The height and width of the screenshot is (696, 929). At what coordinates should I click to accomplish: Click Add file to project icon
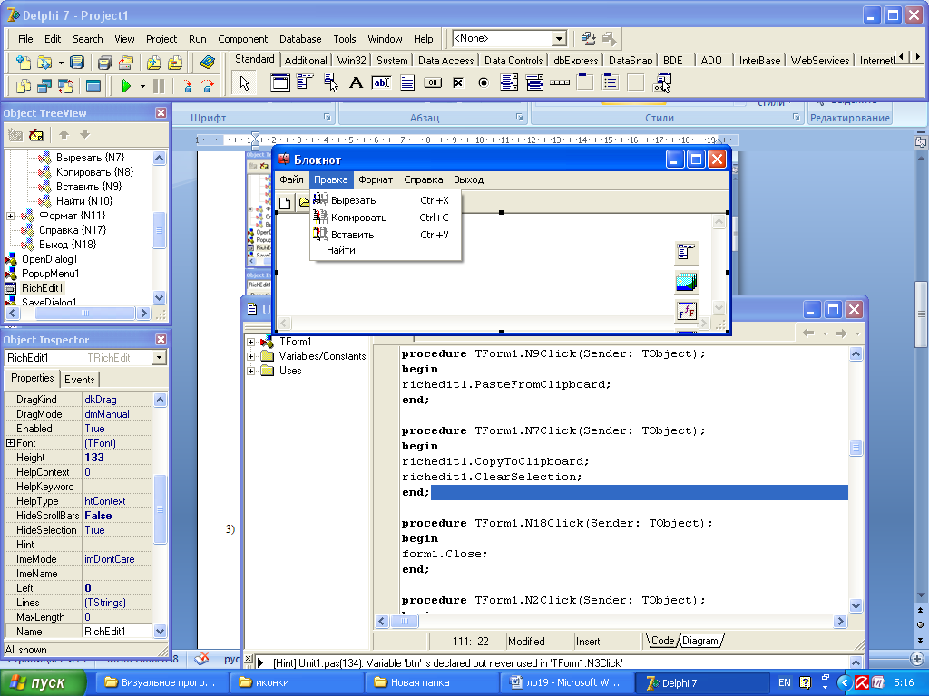pyautogui.click(x=154, y=62)
